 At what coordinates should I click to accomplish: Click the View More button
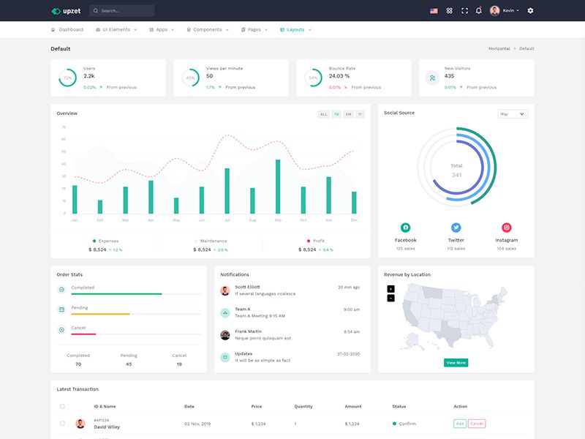(x=456, y=362)
